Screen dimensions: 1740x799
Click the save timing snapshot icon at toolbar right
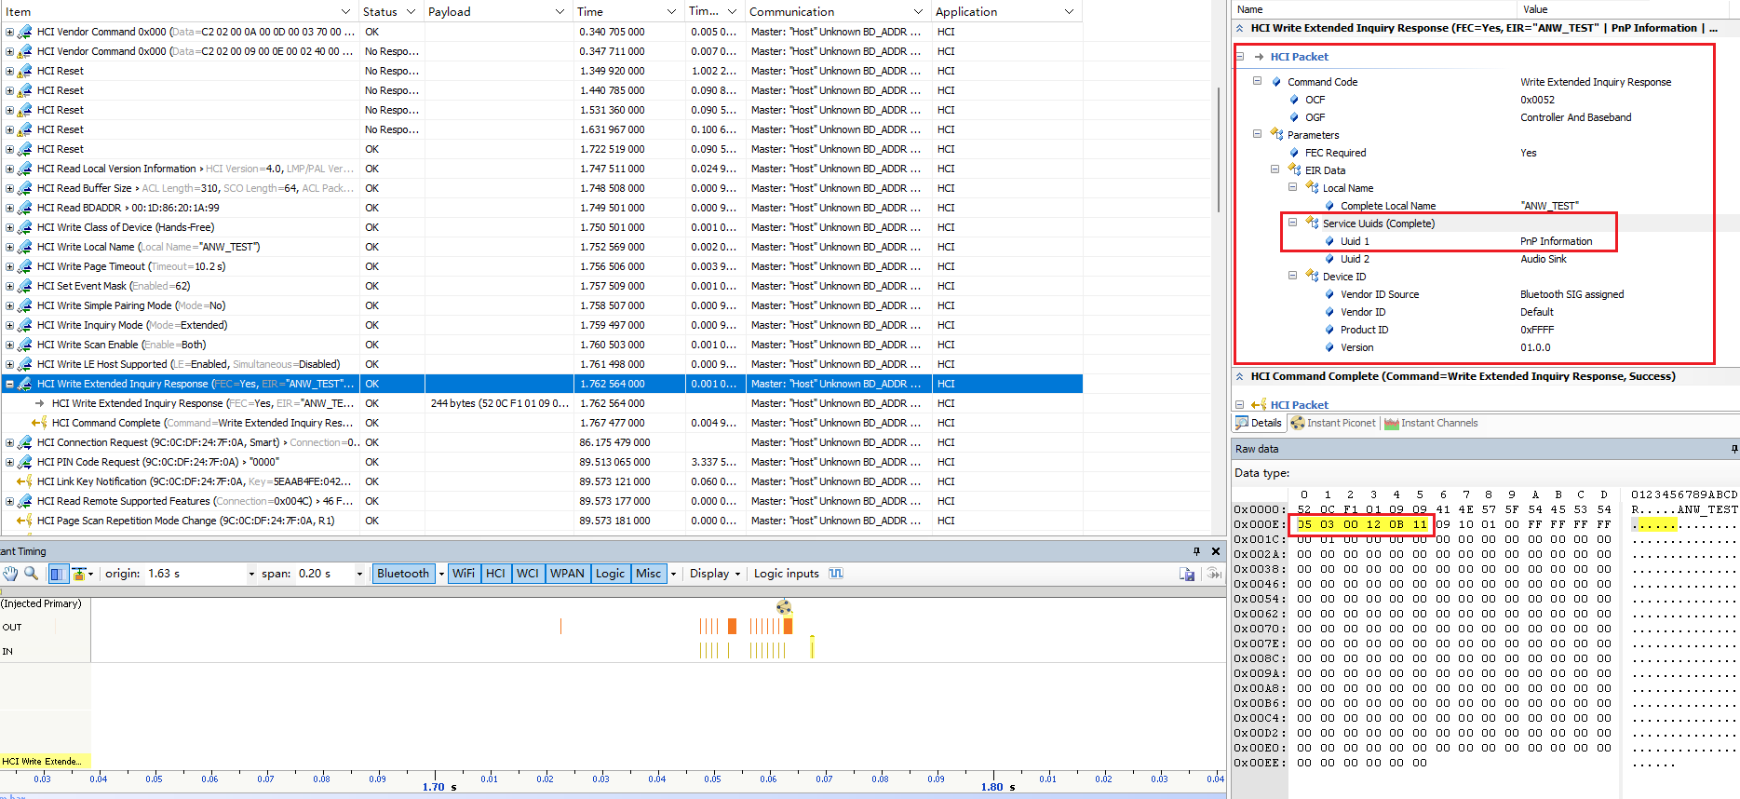pyautogui.click(x=1187, y=574)
